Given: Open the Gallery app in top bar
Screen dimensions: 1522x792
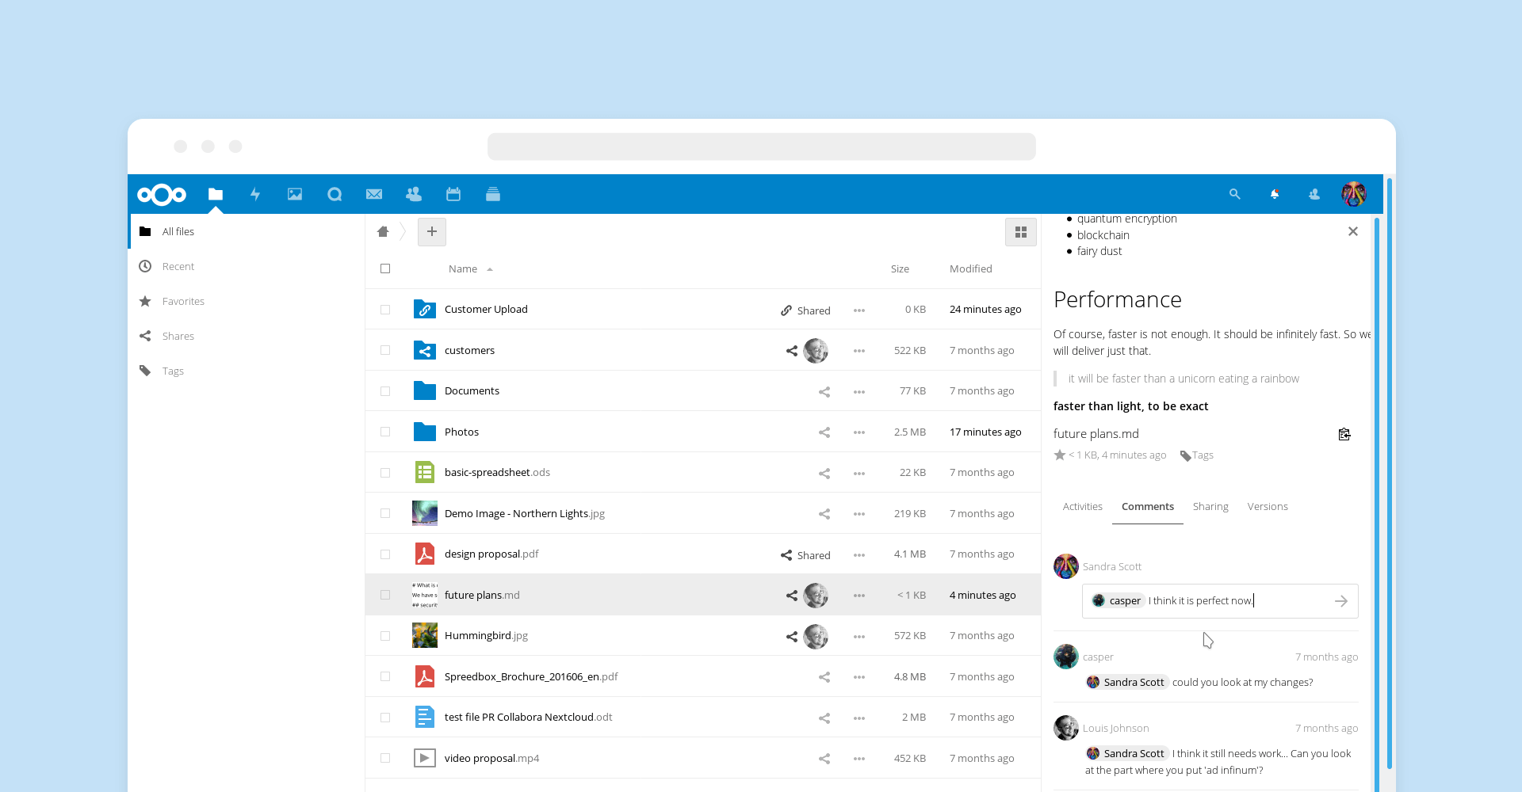Looking at the screenshot, I should pyautogui.click(x=295, y=194).
